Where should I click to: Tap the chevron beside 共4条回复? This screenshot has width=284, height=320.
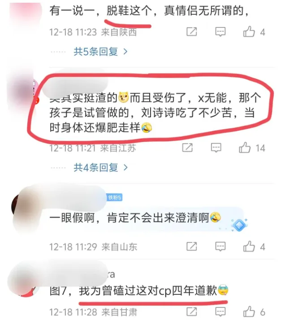tap(125, 167)
